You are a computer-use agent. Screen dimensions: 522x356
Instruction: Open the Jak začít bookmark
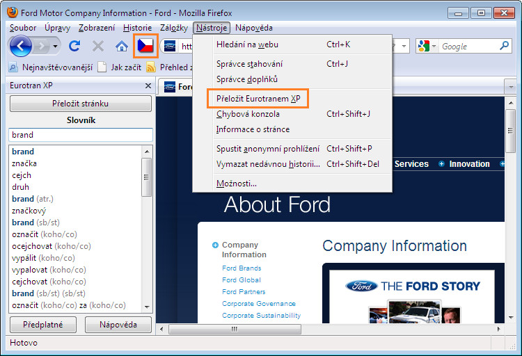coord(120,67)
